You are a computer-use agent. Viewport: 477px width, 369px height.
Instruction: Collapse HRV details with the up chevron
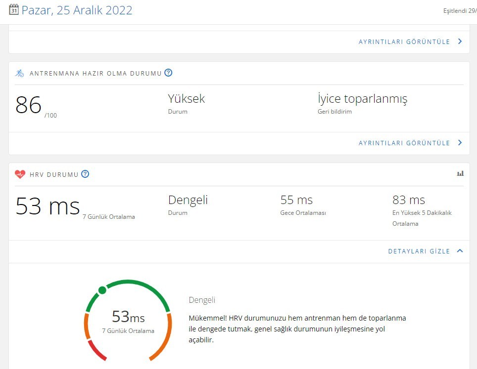coord(460,251)
